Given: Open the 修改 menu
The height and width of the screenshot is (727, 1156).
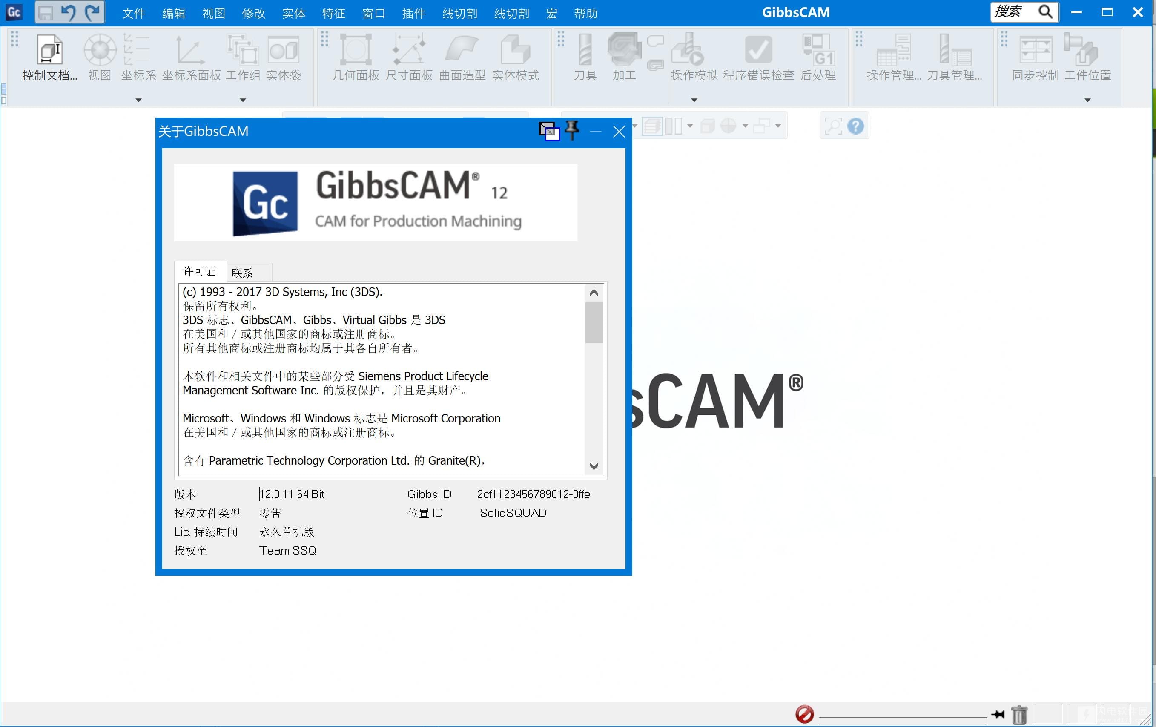Looking at the screenshot, I should [x=253, y=14].
